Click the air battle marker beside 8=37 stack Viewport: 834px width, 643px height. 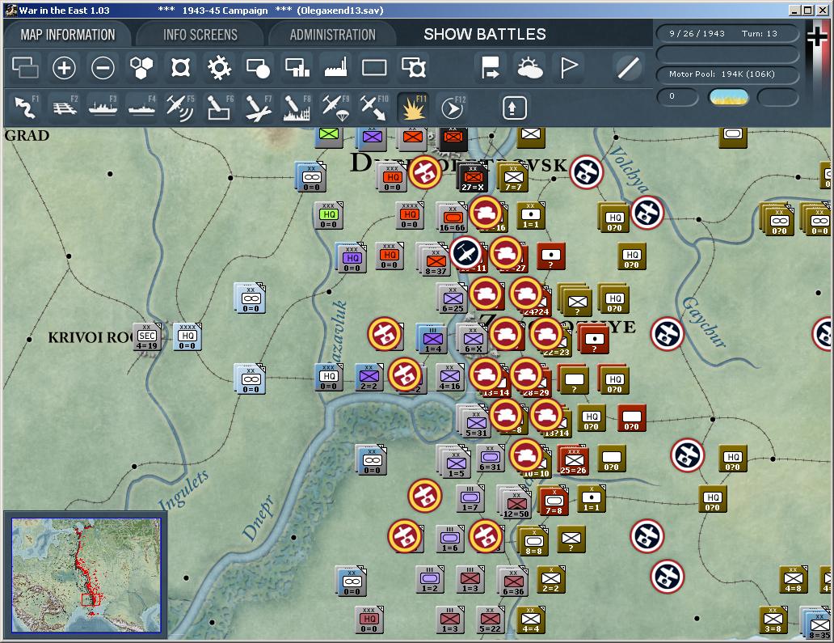pyautogui.click(x=465, y=253)
